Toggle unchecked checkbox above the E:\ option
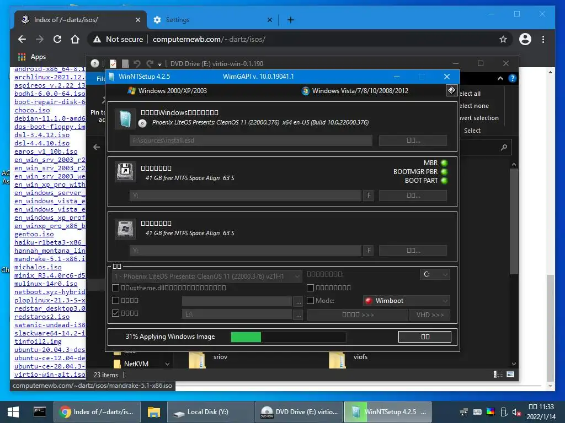The image size is (565, 423). 116,300
